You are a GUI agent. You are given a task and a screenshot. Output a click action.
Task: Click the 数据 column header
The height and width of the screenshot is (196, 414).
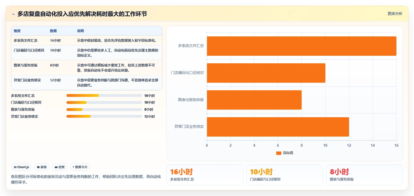[53, 31]
